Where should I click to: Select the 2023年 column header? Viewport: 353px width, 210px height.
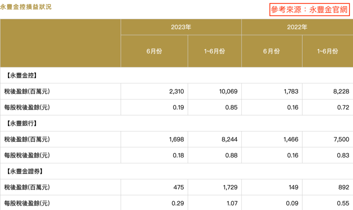click(x=181, y=27)
